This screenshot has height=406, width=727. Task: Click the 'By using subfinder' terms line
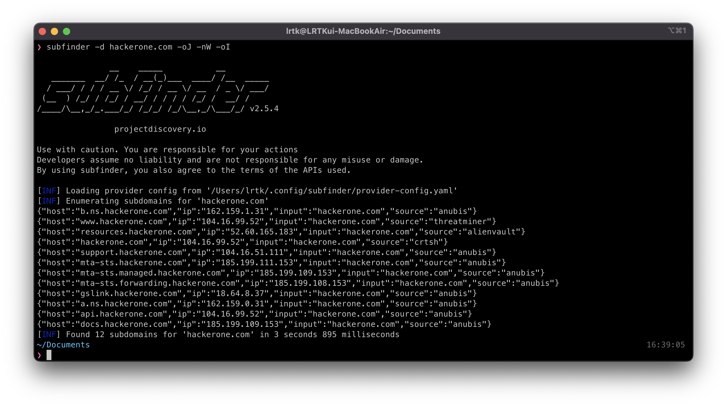click(x=194, y=170)
